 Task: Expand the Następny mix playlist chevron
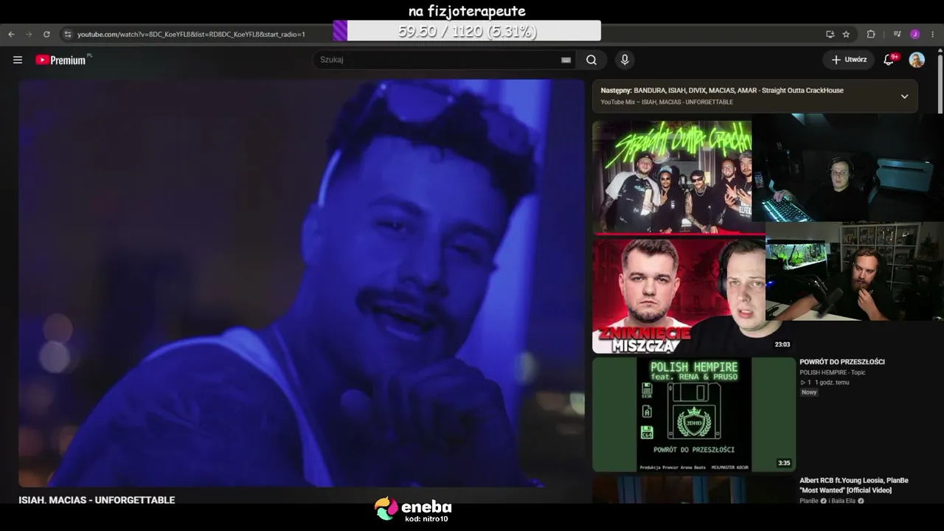pos(904,96)
